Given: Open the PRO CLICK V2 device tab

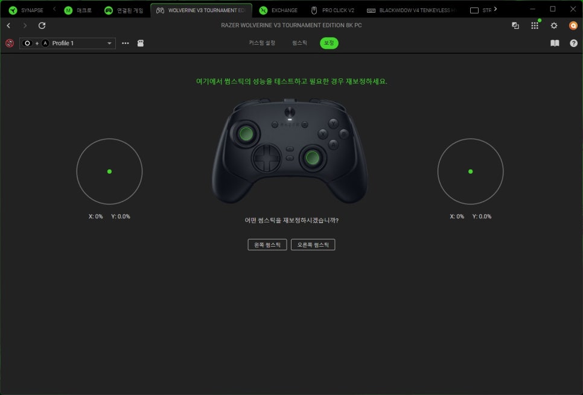Looking at the screenshot, I should (333, 10).
